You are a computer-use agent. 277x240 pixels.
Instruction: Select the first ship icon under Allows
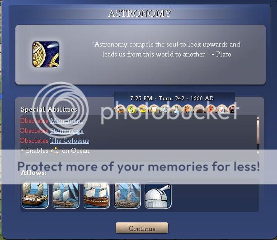[x=35, y=195]
